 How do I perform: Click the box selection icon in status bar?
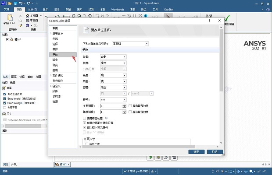[230, 171]
